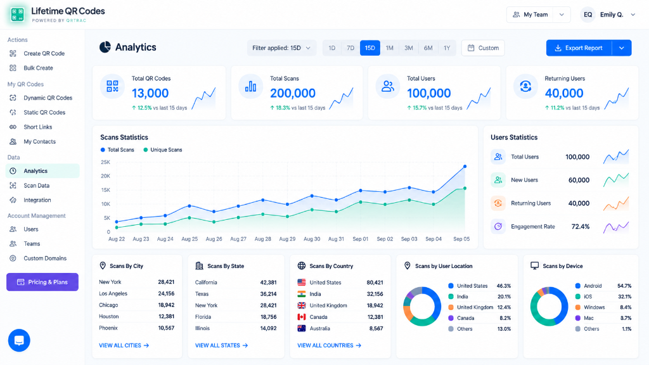Select the 7D time range
The height and width of the screenshot is (365, 649).
[x=350, y=48]
